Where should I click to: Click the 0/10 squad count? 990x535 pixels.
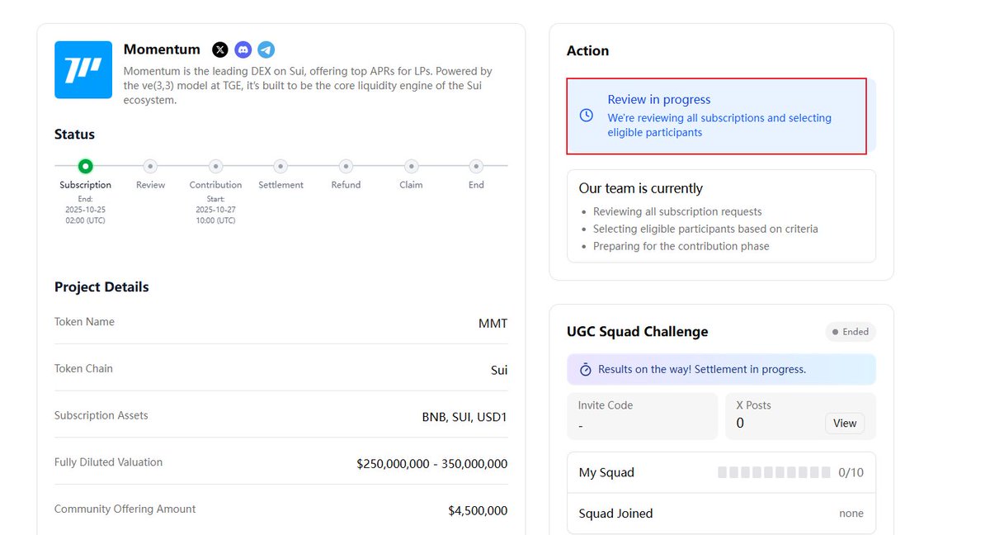851,472
